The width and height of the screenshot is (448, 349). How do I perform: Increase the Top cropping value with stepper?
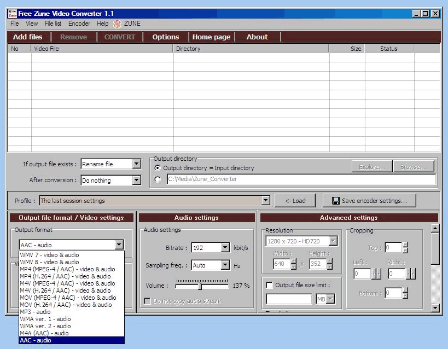pos(405,246)
